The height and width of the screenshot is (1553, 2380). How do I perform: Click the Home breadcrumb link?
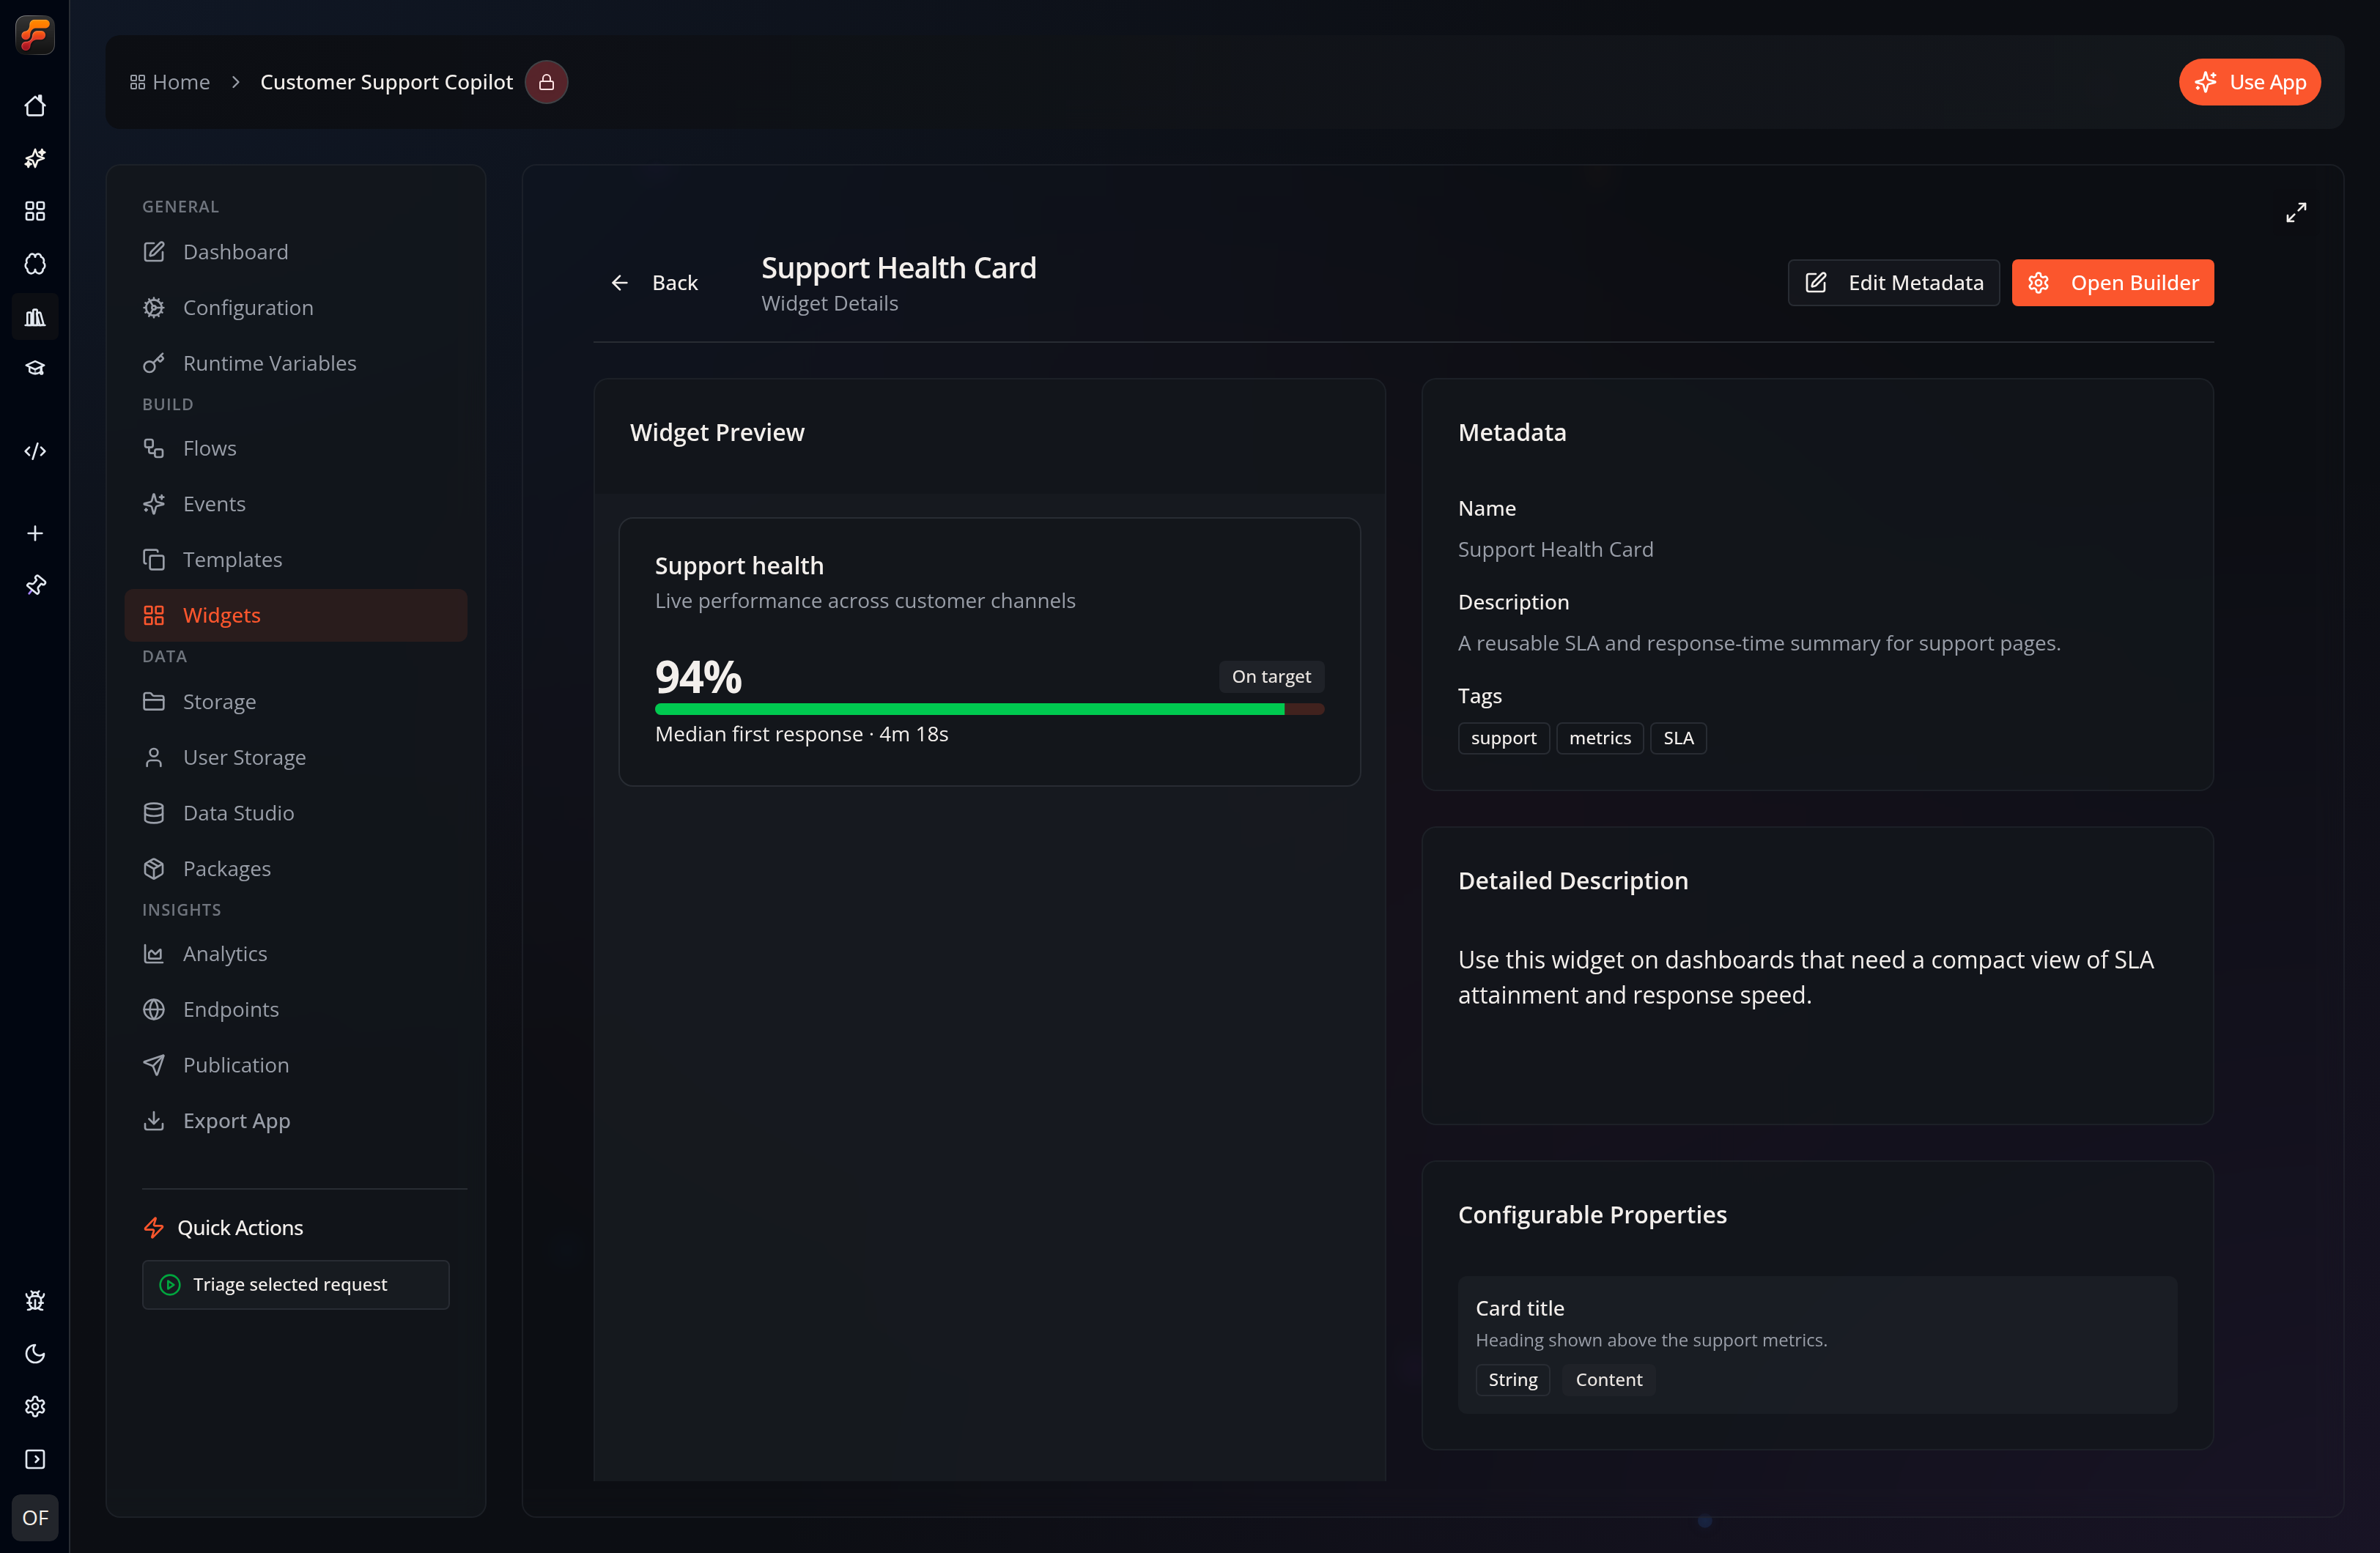[x=170, y=82]
